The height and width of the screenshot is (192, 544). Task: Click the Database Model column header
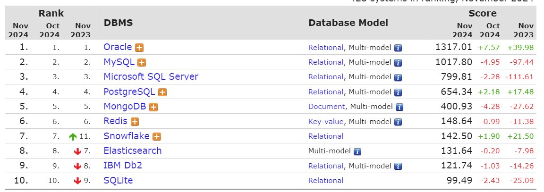click(x=348, y=23)
